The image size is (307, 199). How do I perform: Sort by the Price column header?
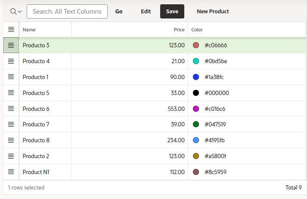tap(179, 30)
